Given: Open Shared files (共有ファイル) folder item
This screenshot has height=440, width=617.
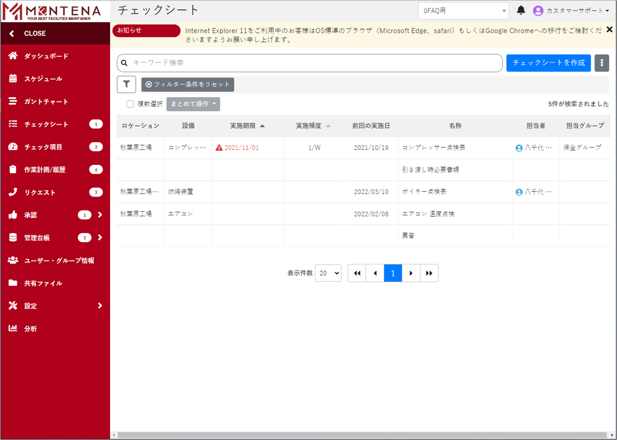Looking at the screenshot, I should click(x=43, y=283).
